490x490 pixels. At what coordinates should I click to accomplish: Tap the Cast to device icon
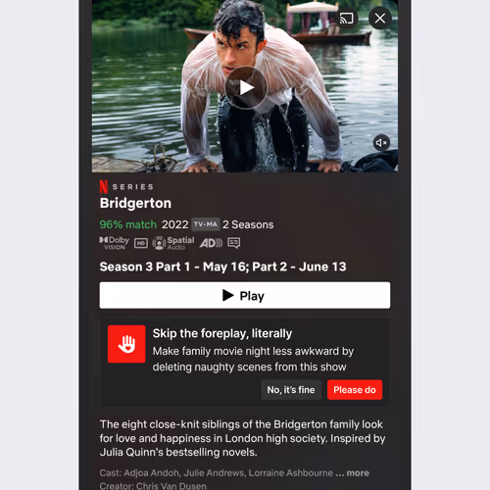click(x=347, y=19)
